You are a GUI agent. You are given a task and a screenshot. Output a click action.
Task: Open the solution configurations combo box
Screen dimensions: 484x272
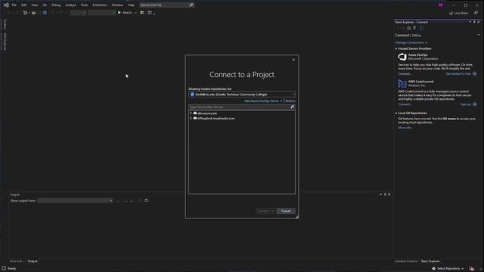pos(78,13)
